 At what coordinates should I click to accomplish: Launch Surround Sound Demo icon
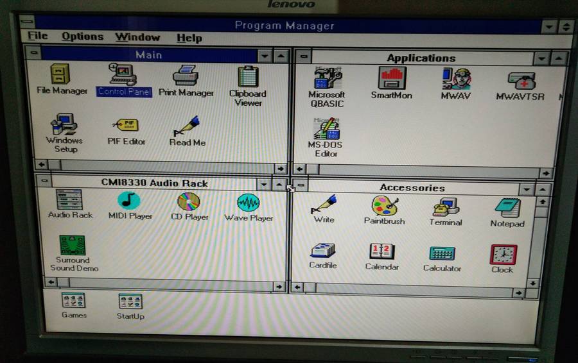point(74,254)
